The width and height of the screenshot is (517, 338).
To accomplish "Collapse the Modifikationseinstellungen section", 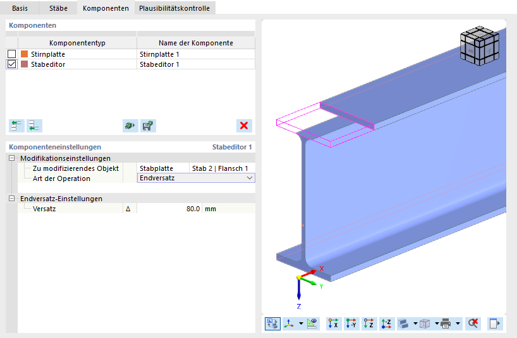I will tap(11, 158).
